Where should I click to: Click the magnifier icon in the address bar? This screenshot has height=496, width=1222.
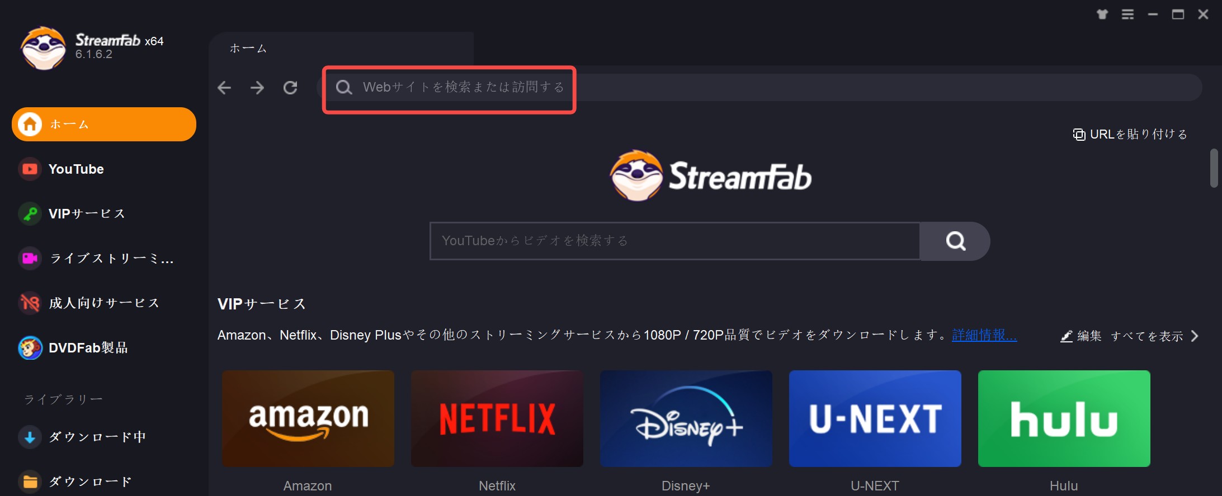pyautogui.click(x=344, y=87)
